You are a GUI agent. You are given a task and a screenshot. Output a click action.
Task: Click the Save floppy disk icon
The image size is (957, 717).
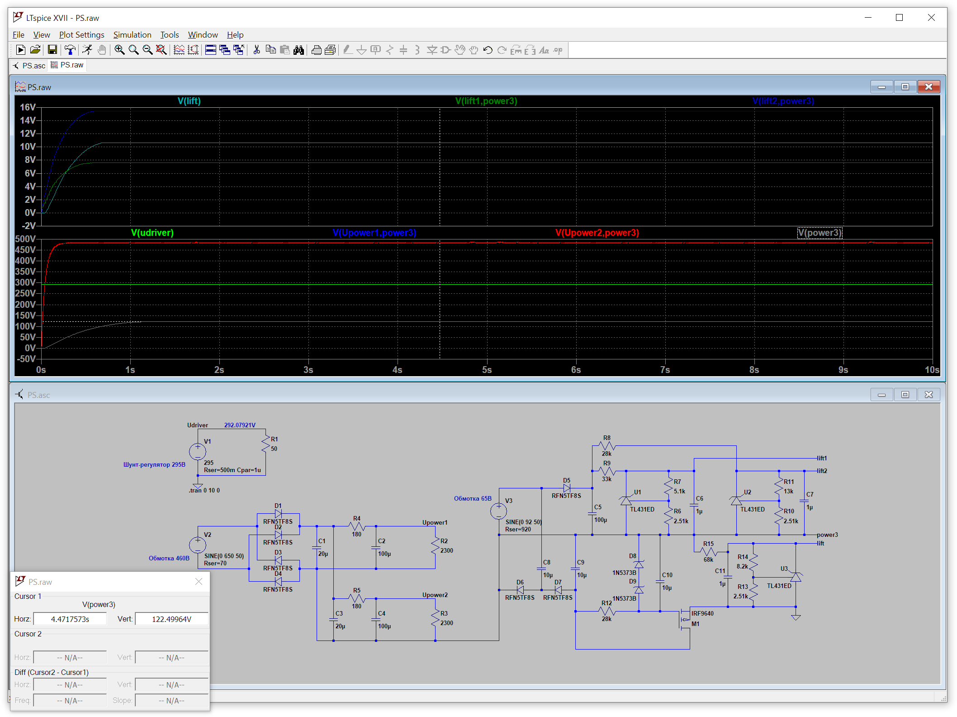52,50
